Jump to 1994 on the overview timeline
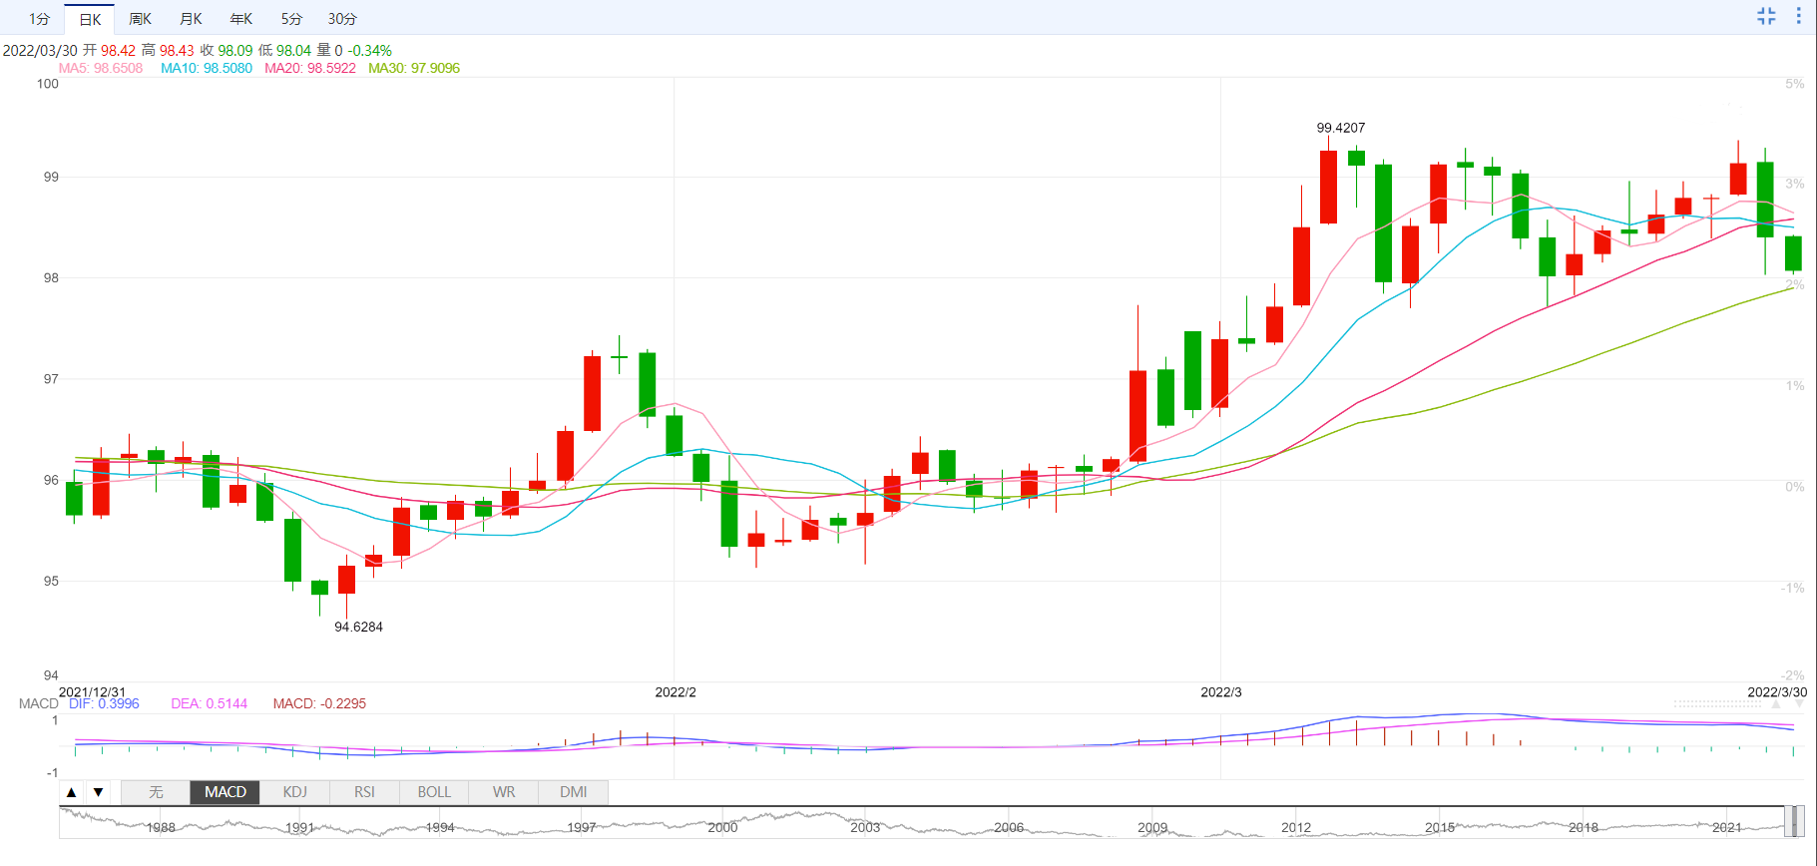This screenshot has width=1817, height=866. click(440, 827)
